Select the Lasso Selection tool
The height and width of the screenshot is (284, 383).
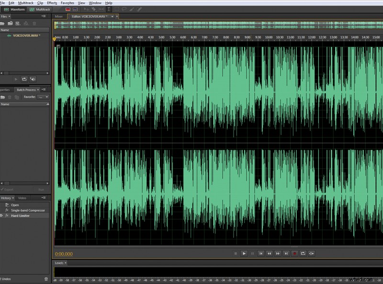point(124,9)
